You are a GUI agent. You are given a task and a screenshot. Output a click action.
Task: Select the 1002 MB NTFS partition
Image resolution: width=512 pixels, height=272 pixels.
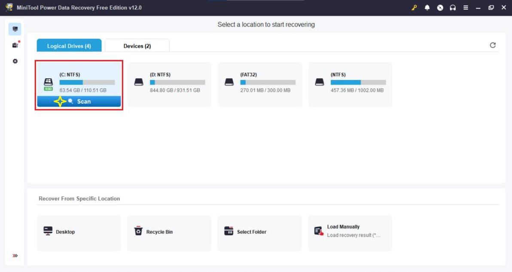tap(350, 85)
